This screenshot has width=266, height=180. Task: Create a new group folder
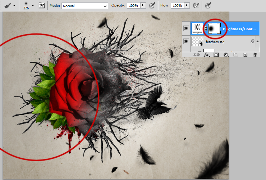click(x=235, y=55)
